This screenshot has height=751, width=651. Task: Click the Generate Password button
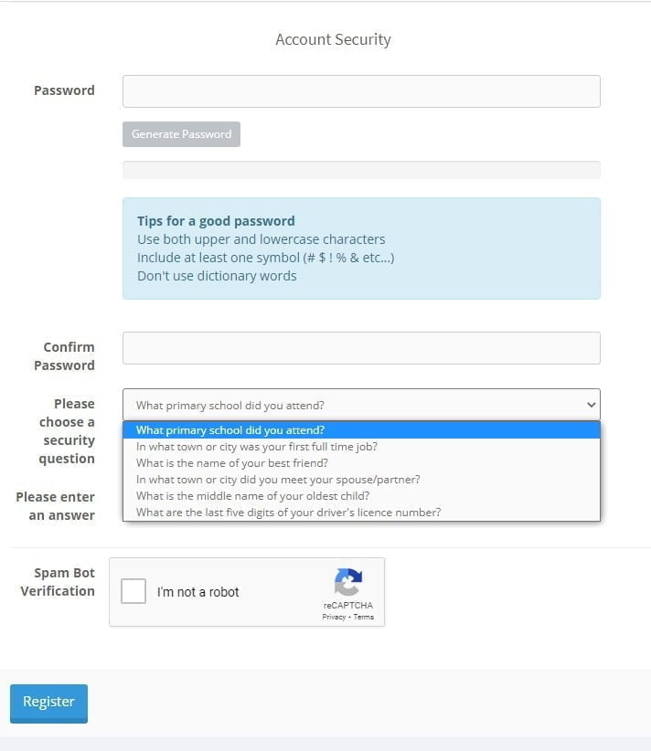[181, 134]
